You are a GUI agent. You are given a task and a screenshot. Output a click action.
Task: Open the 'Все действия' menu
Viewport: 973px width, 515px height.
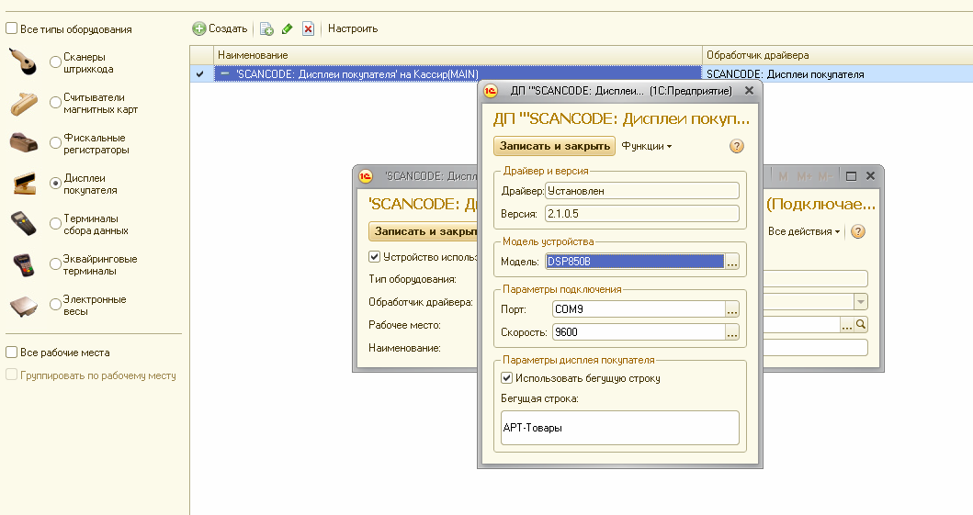click(803, 231)
